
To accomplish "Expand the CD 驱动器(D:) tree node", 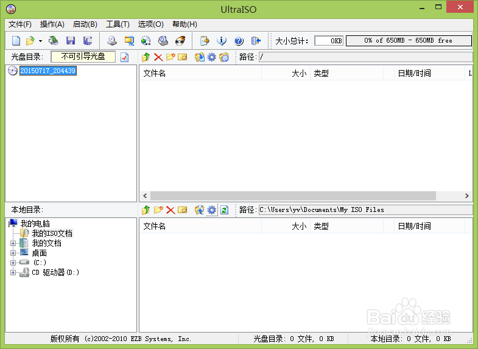I will (x=13, y=272).
